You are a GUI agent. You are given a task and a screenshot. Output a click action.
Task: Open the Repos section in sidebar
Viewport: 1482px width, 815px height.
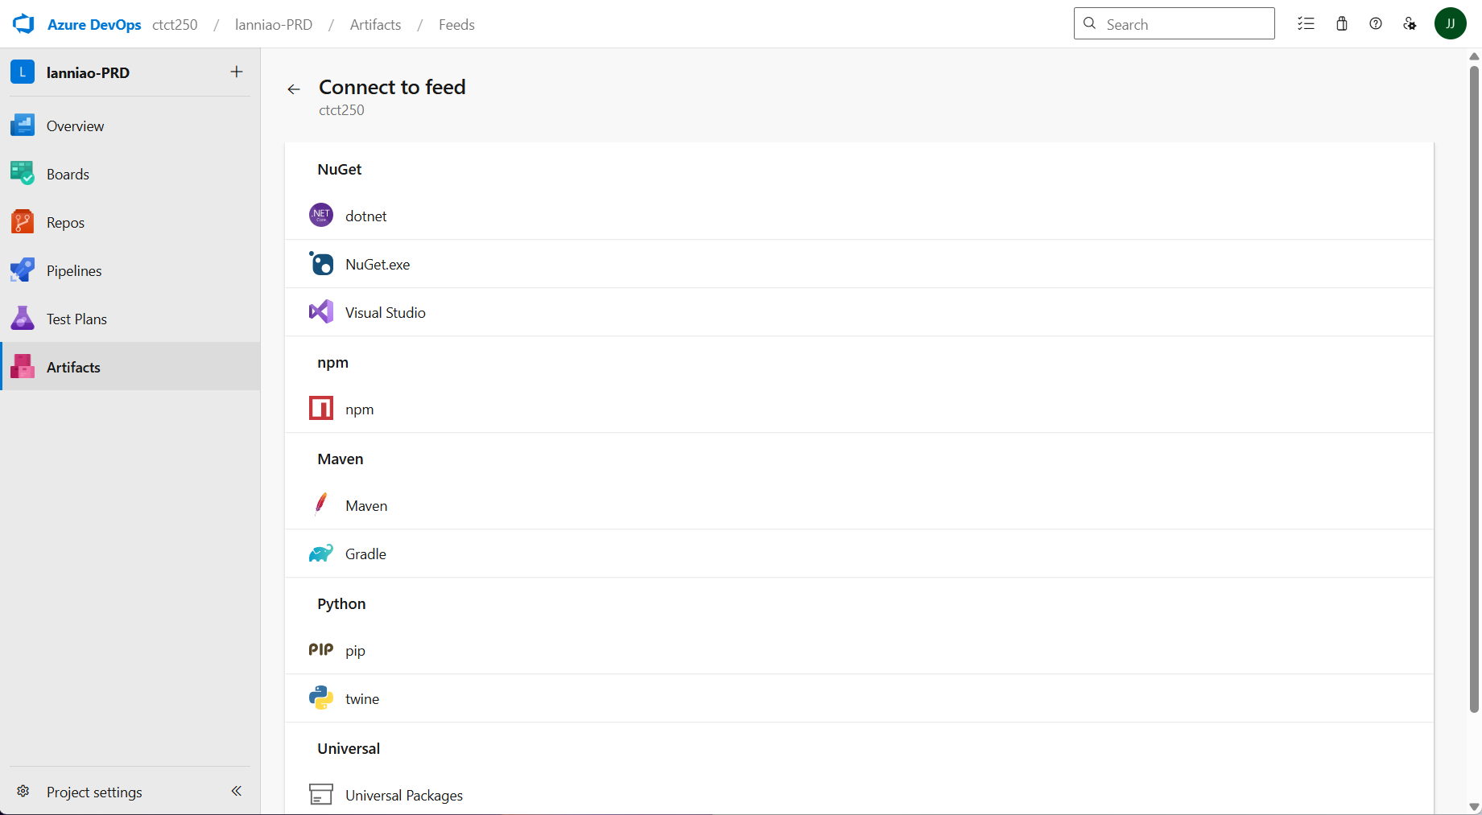click(x=65, y=223)
